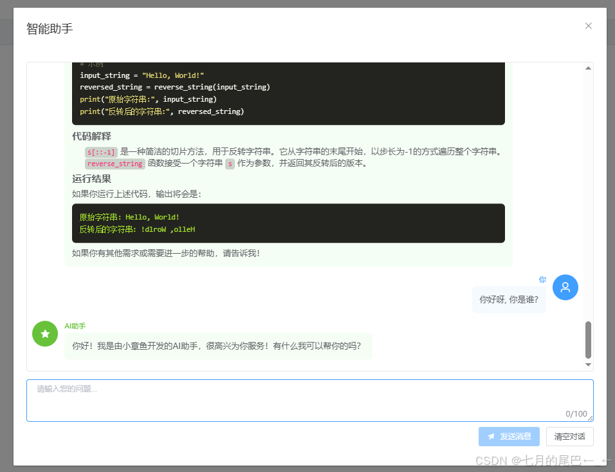Click the 发送消息 button
Image resolution: width=615 pixels, height=472 pixels.
pos(509,437)
